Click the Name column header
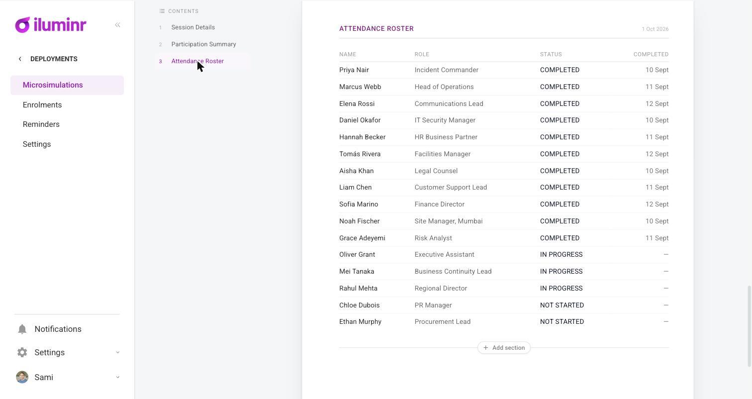The height and width of the screenshot is (399, 752). click(348, 54)
